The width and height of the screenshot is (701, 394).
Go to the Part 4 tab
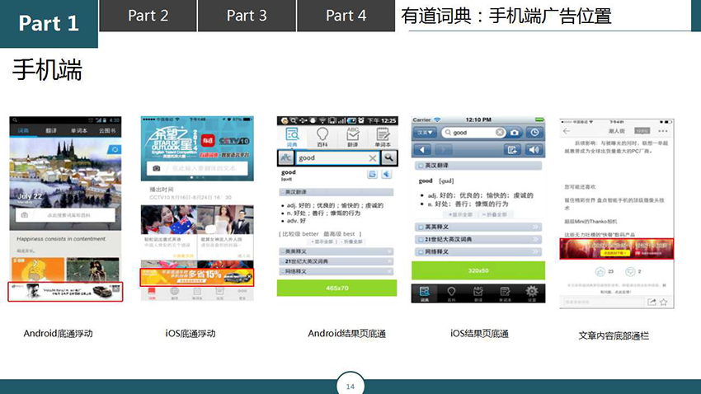tap(346, 16)
